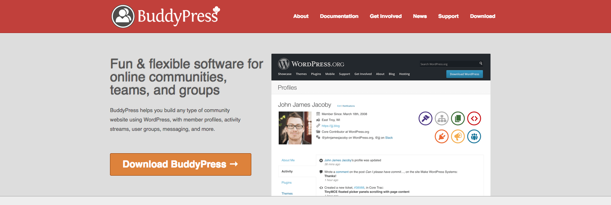Click the blue group badge icon
The image size is (611, 205).
click(x=474, y=137)
